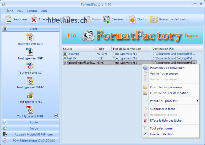
Task: Click test.flv conversion state cell
Action: coord(125,58)
